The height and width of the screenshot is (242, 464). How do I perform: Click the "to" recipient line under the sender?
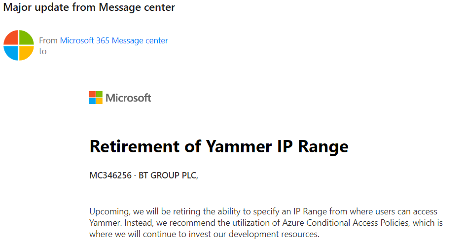(43, 51)
